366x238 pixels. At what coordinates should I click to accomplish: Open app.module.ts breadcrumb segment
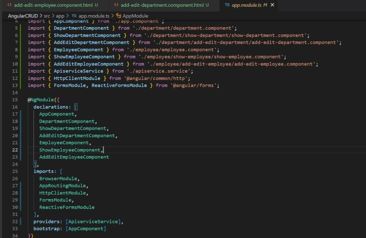94,16
